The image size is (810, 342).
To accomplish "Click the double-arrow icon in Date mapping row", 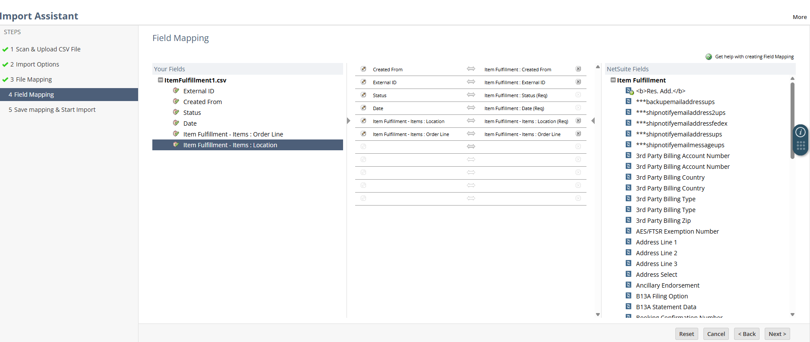I will pos(471,108).
